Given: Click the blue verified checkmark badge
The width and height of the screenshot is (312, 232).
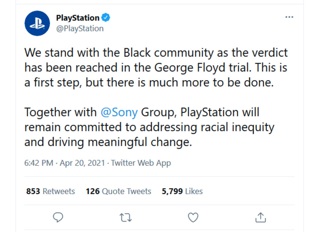Looking at the screenshot, I should [x=106, y=17].
